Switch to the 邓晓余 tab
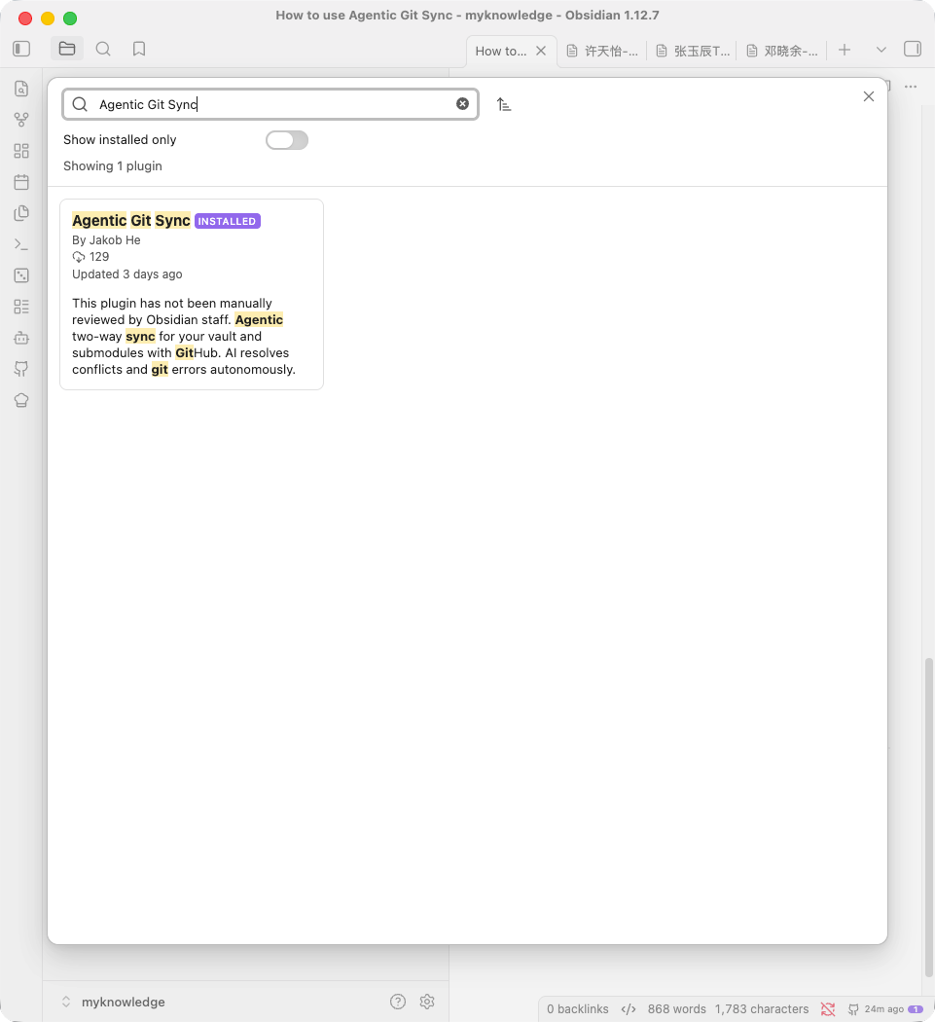 click(782, 51)
